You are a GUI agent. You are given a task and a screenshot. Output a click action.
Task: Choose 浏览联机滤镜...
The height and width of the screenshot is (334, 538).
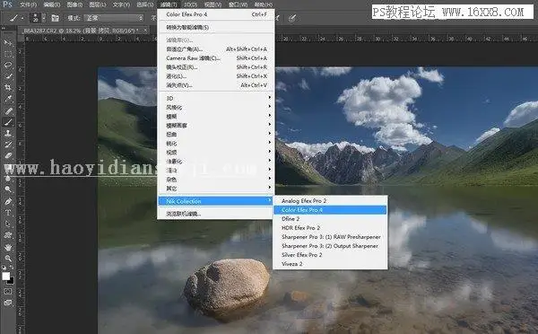[215, 214]
